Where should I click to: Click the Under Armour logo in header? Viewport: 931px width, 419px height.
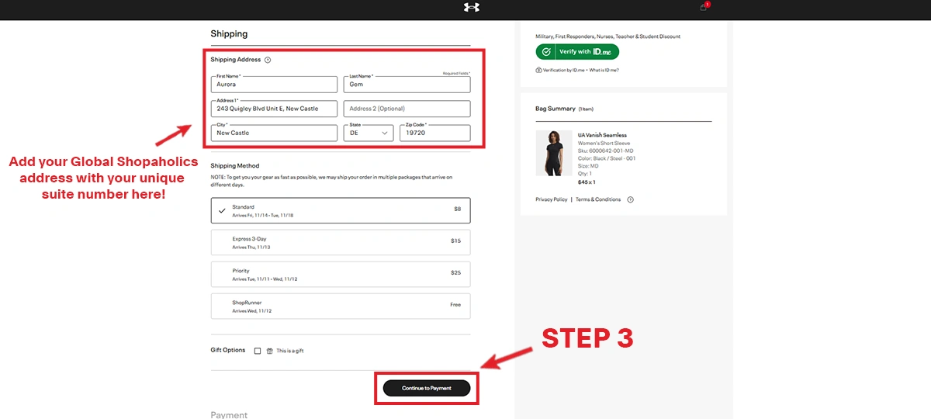(471, 8)
